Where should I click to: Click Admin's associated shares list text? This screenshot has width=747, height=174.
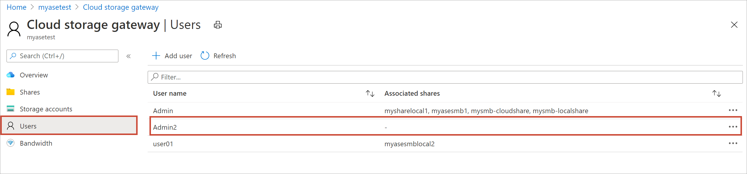(x=486, y=111)
